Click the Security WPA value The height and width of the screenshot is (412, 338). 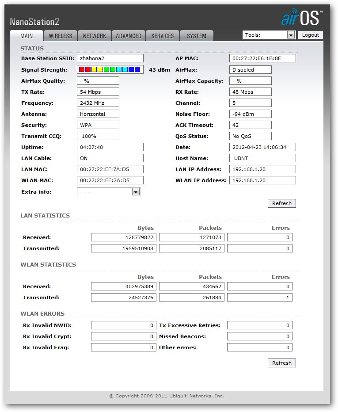click(x=98, y=125)
